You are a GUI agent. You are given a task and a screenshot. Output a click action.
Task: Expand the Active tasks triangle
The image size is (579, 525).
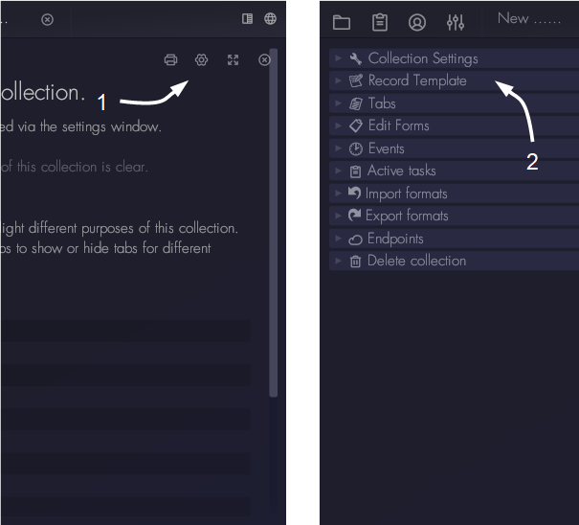tap(338, 171)
